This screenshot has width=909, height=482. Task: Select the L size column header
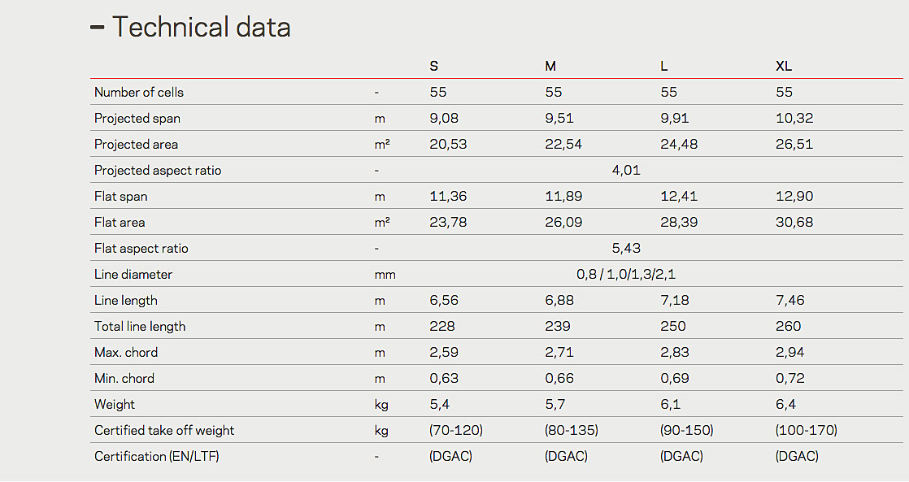(663, 67)
